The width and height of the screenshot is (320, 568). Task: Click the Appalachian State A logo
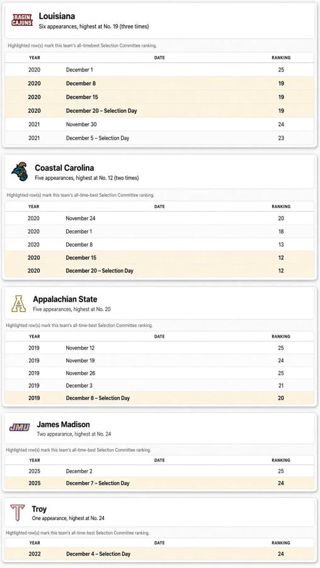18,304
